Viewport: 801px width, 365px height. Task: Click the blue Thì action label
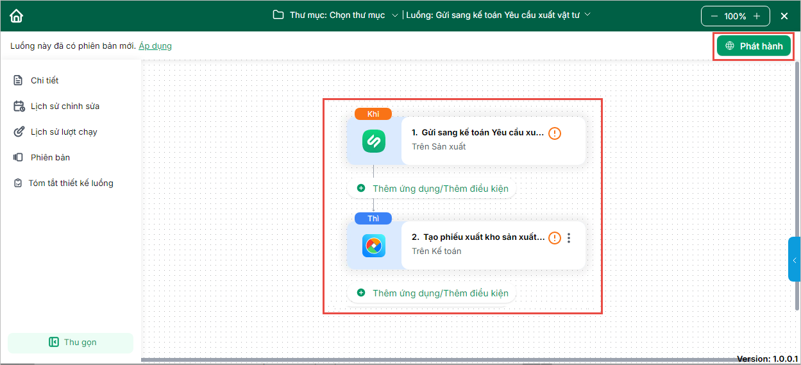373,219
